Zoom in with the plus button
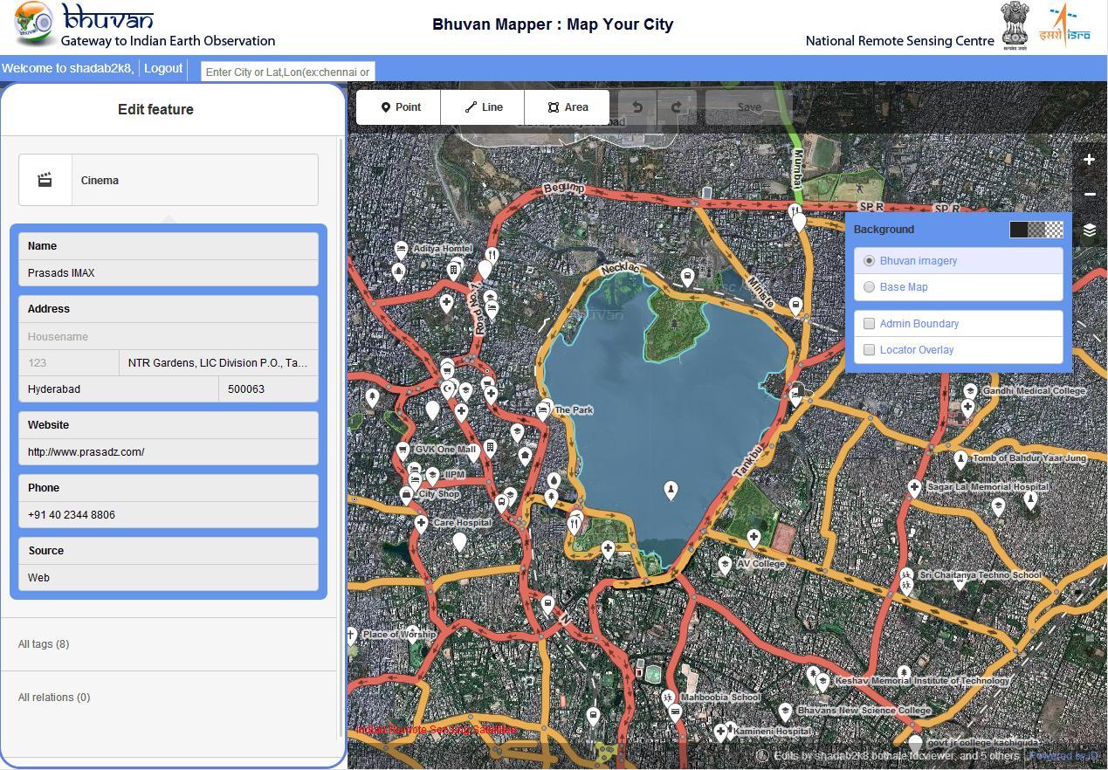This screenshot has height=770, width=1108. pos(1090,160)
